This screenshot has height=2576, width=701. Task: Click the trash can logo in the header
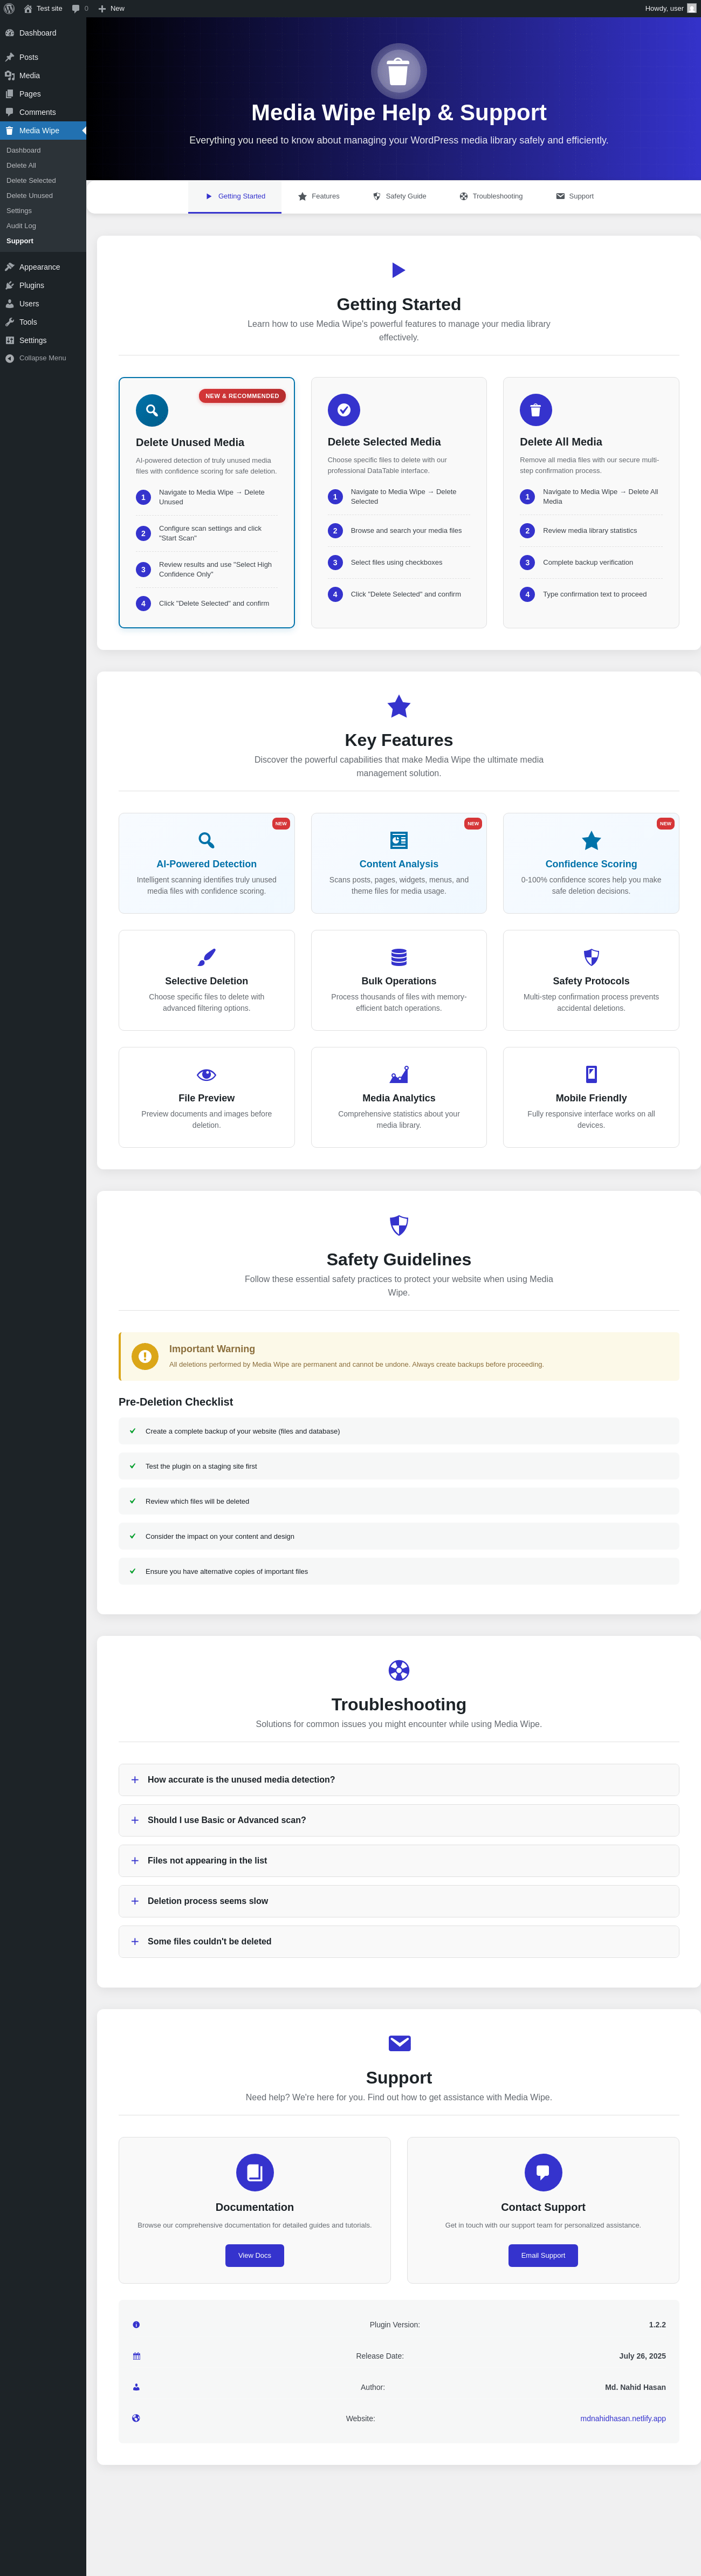[398, 72]
